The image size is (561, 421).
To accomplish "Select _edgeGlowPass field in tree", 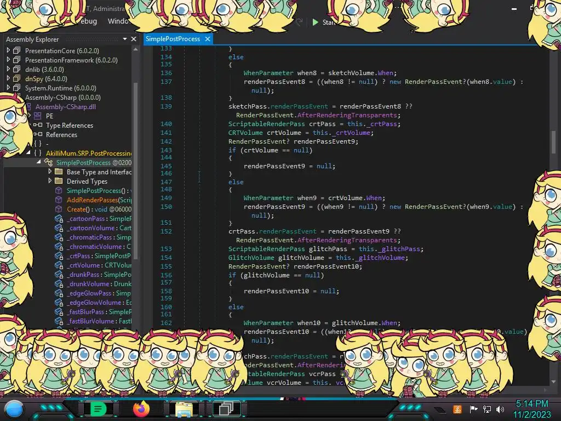I will [x=99, y=293].
